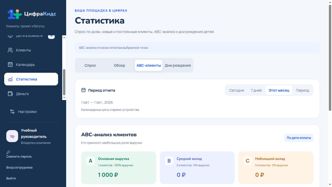
Task: Select the 7 дней period option
Action: click(x=256, y=90)
